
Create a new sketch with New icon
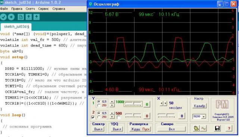pyautogui.click(x=21, y=17)
